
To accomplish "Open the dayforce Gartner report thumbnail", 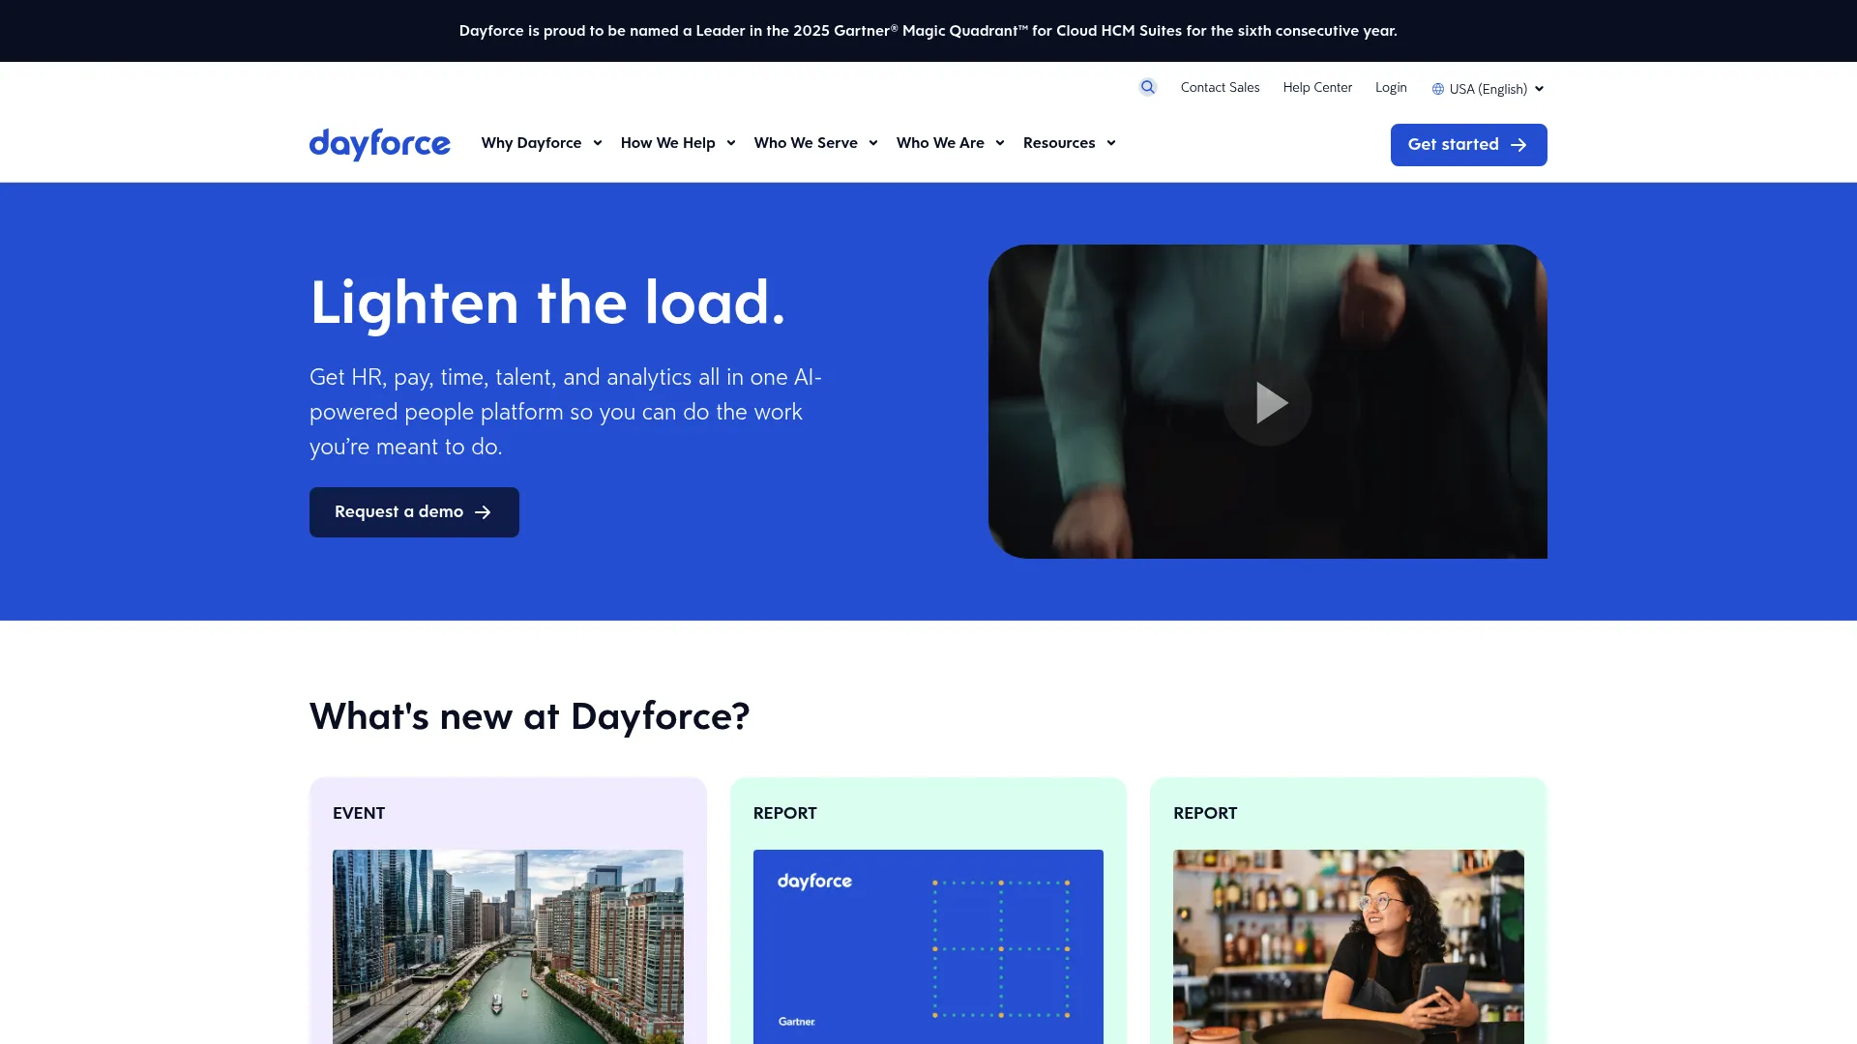I will (928, 946).
